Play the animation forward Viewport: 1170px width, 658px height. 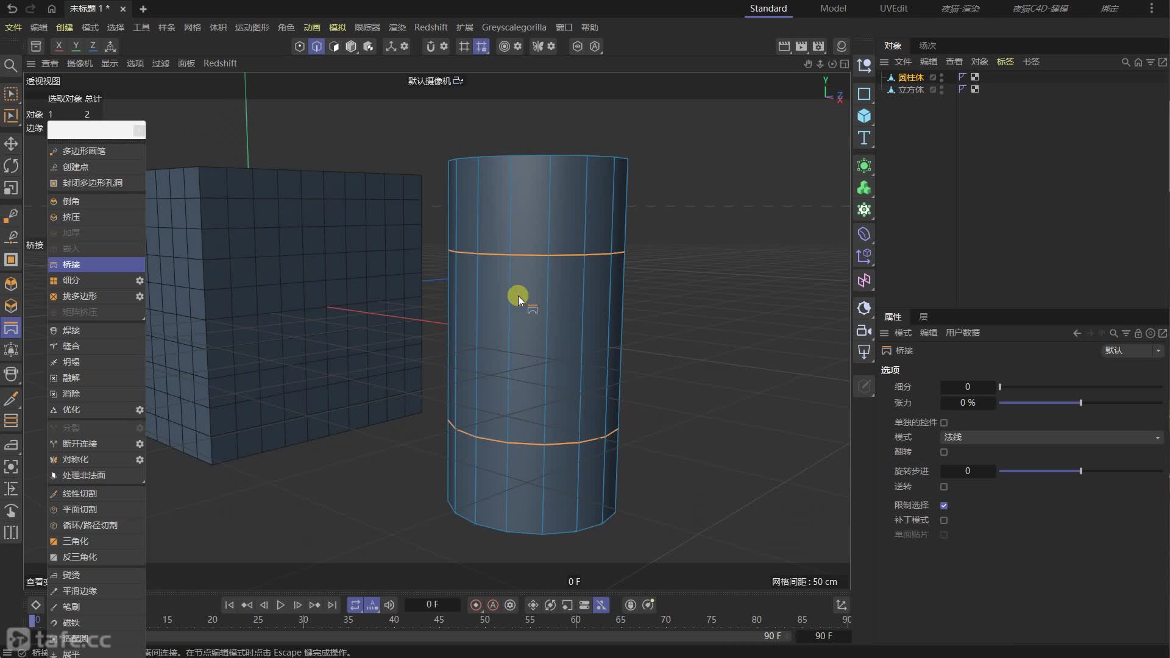click(x=280, y=605)
